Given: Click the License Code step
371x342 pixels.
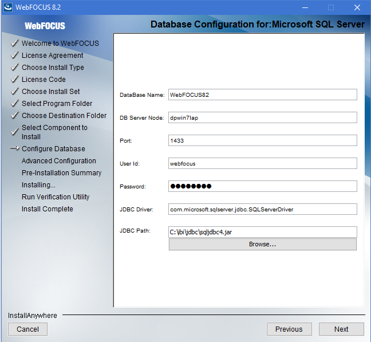Looking at the screenshot, I should (44, 80).
